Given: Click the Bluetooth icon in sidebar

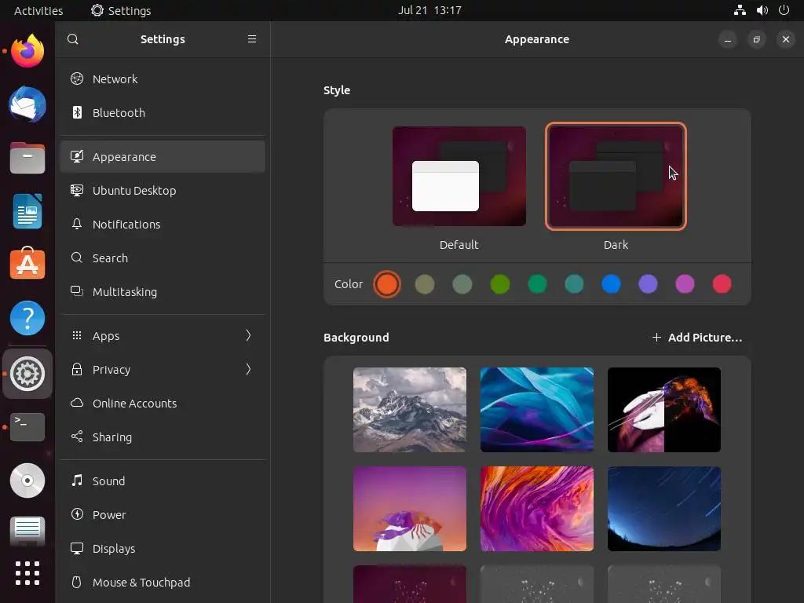Looking at the screenshot, I should pos(77,112).
